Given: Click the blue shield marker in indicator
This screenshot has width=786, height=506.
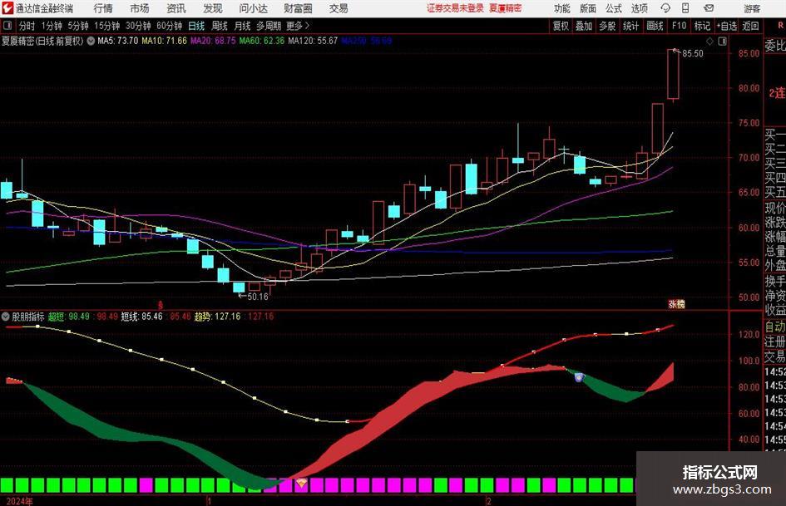Looking at the screenshot, I should point(579,377).
